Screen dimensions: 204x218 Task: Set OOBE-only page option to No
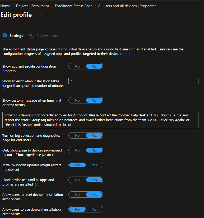pos(77,150)
